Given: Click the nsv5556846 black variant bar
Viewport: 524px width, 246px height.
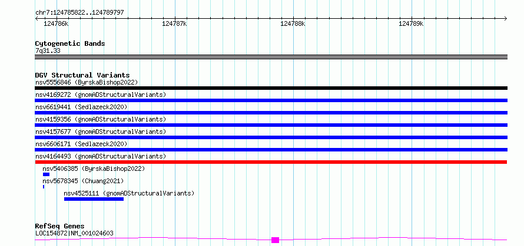Looking at the screenshot, I should [x=271, y=88].
